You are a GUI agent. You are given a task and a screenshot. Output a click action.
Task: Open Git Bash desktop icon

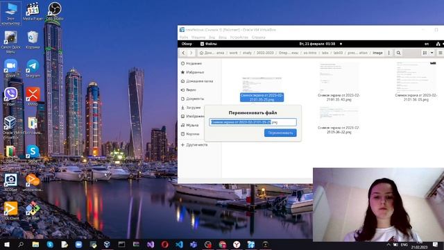pos(33,210)
